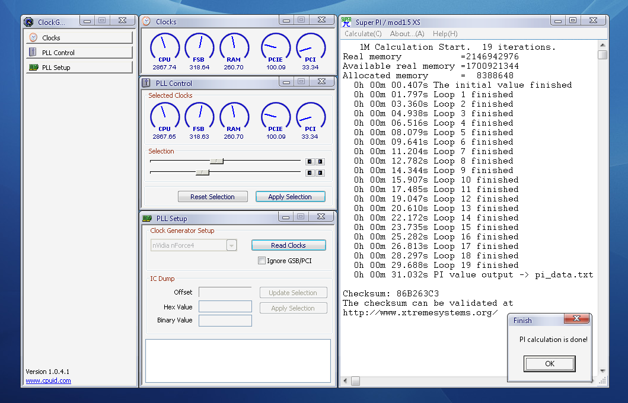Click right arrow of the upper Selection slider
The width and height of the screenshot is (628, 403).
[x=320, y=162]
